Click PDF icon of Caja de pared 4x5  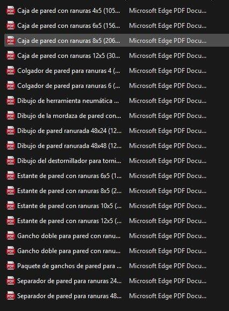point(11,11)
